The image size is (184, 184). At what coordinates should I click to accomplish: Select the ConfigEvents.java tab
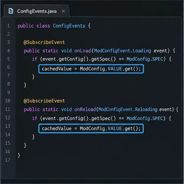click(x=37, y=11)
